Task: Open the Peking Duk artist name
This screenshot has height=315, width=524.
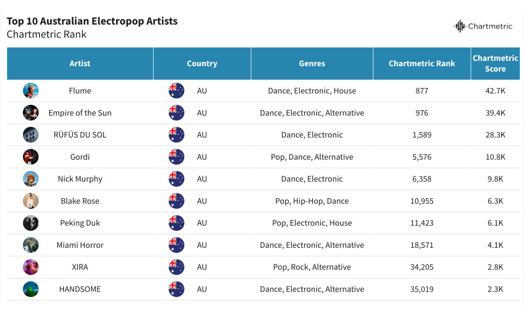Action: coord(80,223)
